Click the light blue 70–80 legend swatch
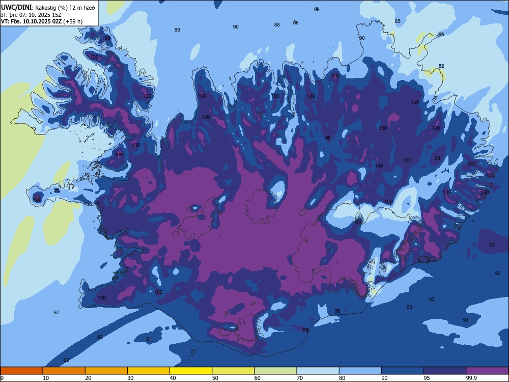This screenshot has width=509, height=382. 318,371
